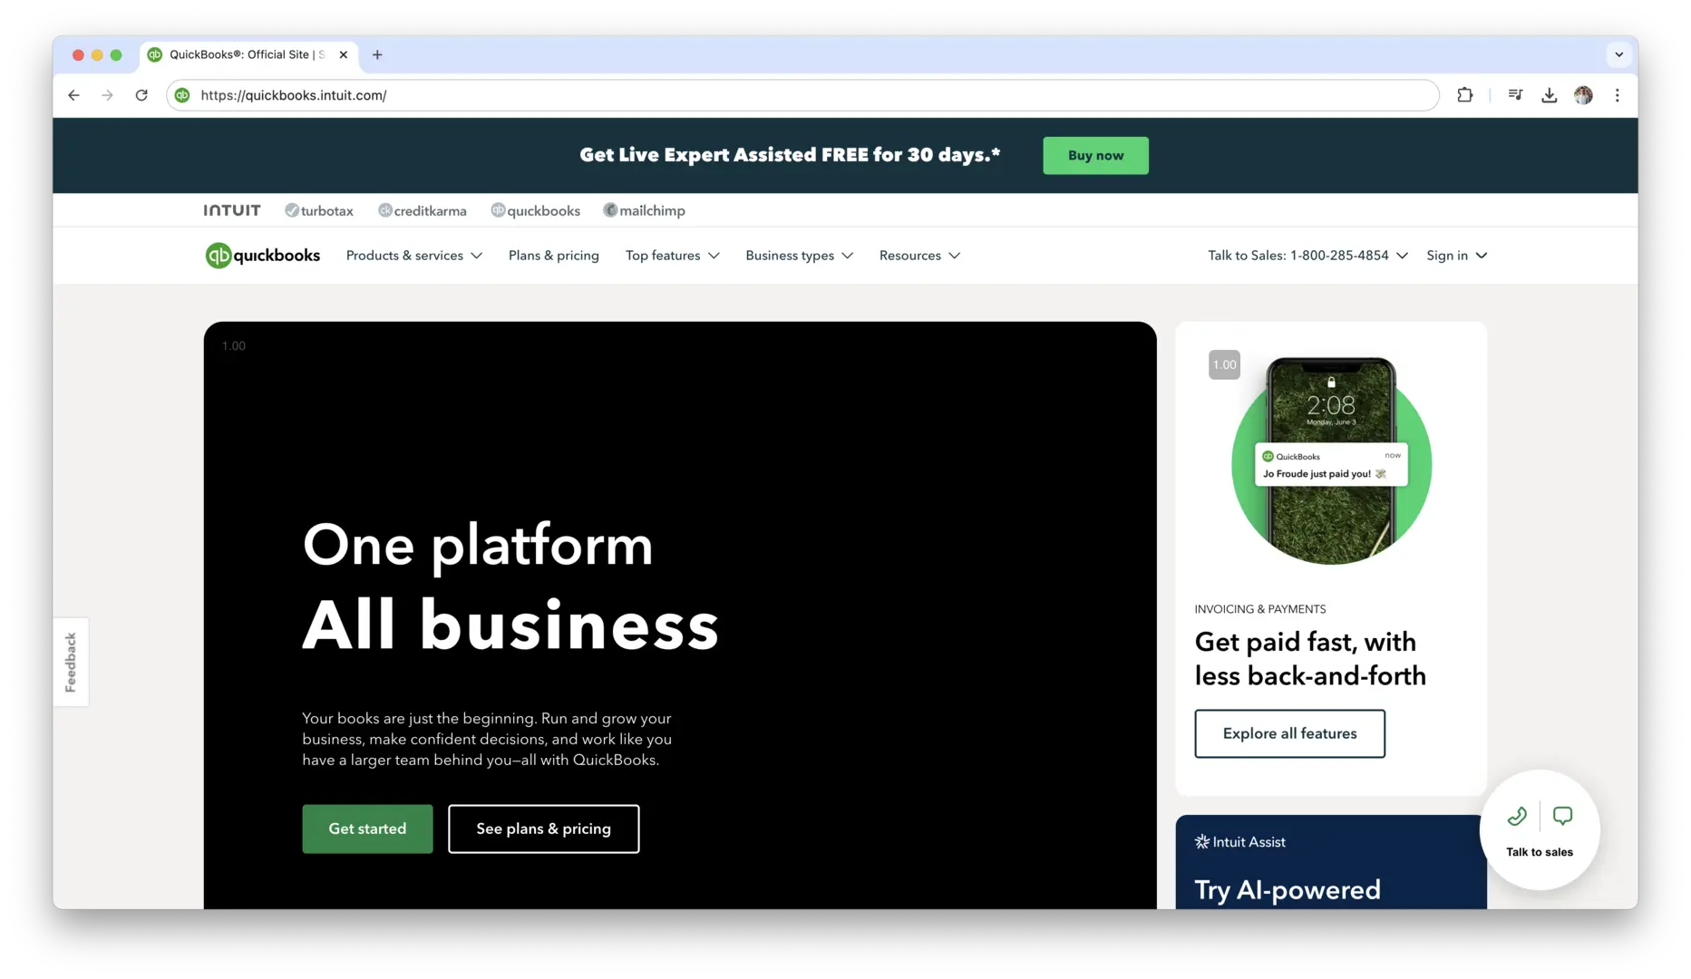Click the user profile avatar in toolbar
Image resolution: width=1691 pixels, height=979 pixels.
tap(1583, 95)
